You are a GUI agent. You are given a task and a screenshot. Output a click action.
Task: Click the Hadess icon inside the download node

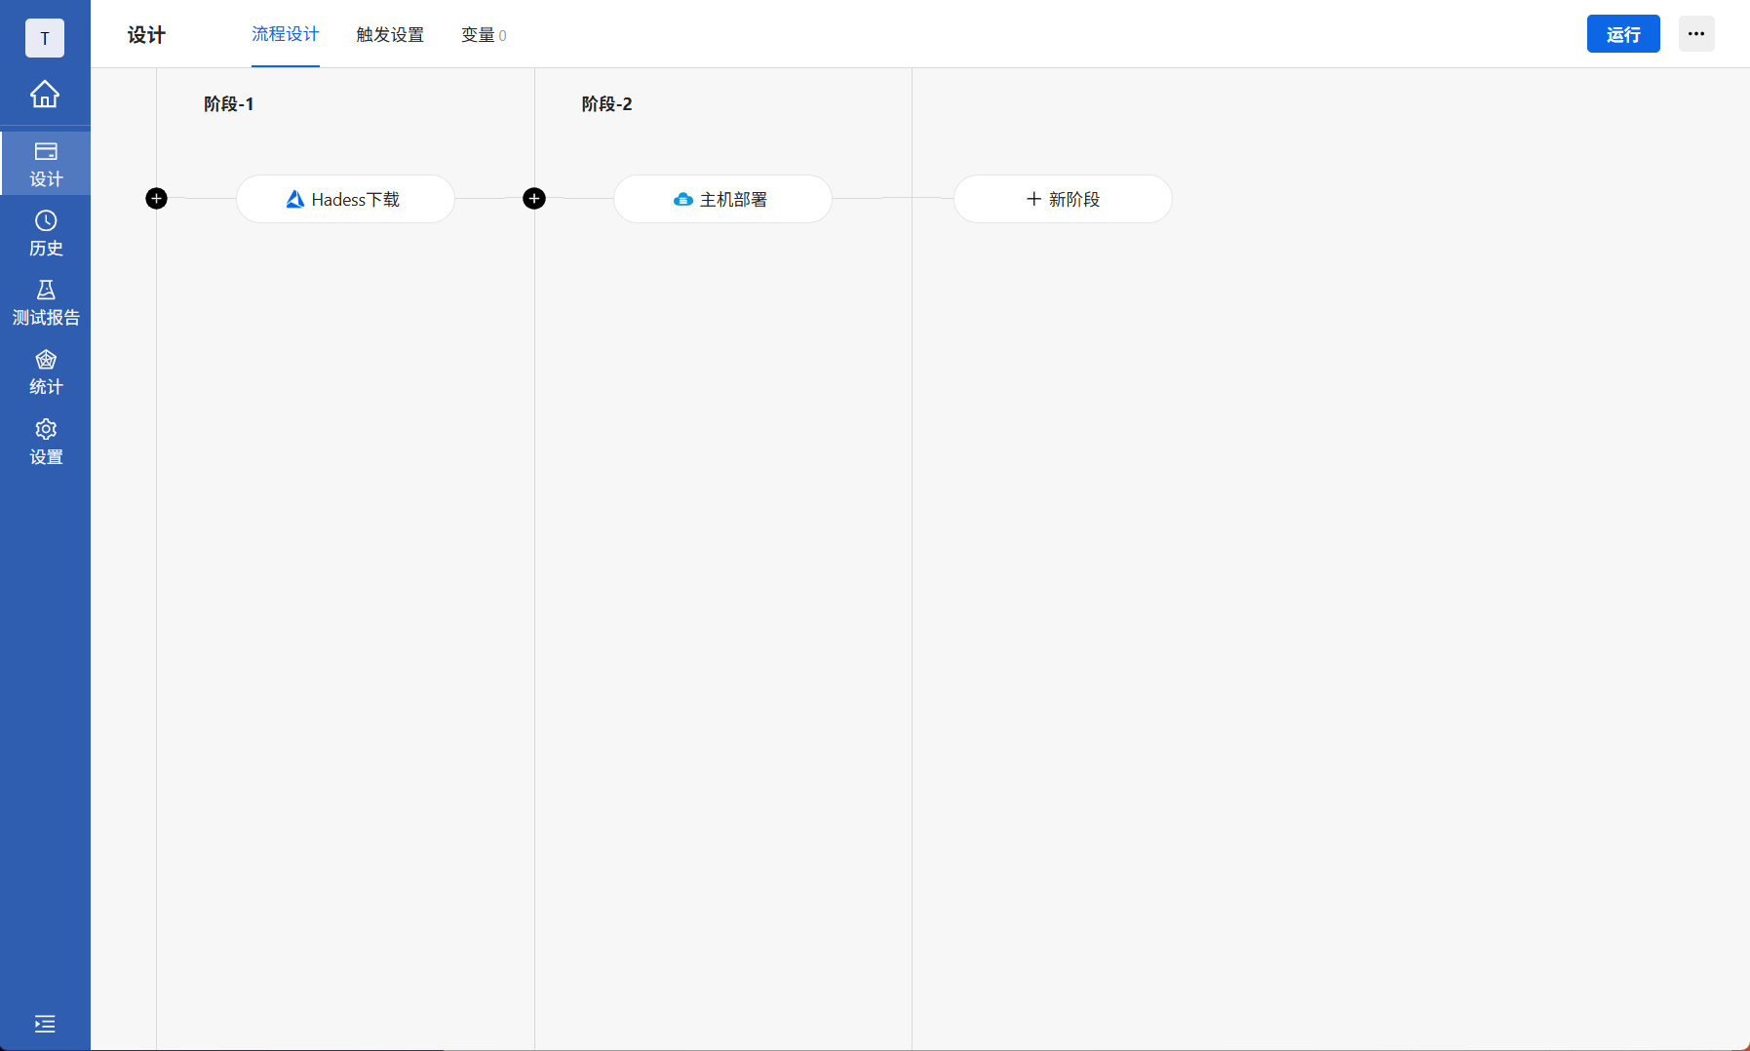point(294,198)
